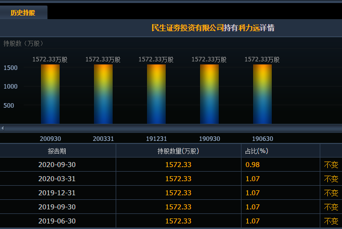Open the 历史持股 tab
Image resolution: width=342 pixels, height=229 pixels.
pyautogui.click(x=23, y=13)
